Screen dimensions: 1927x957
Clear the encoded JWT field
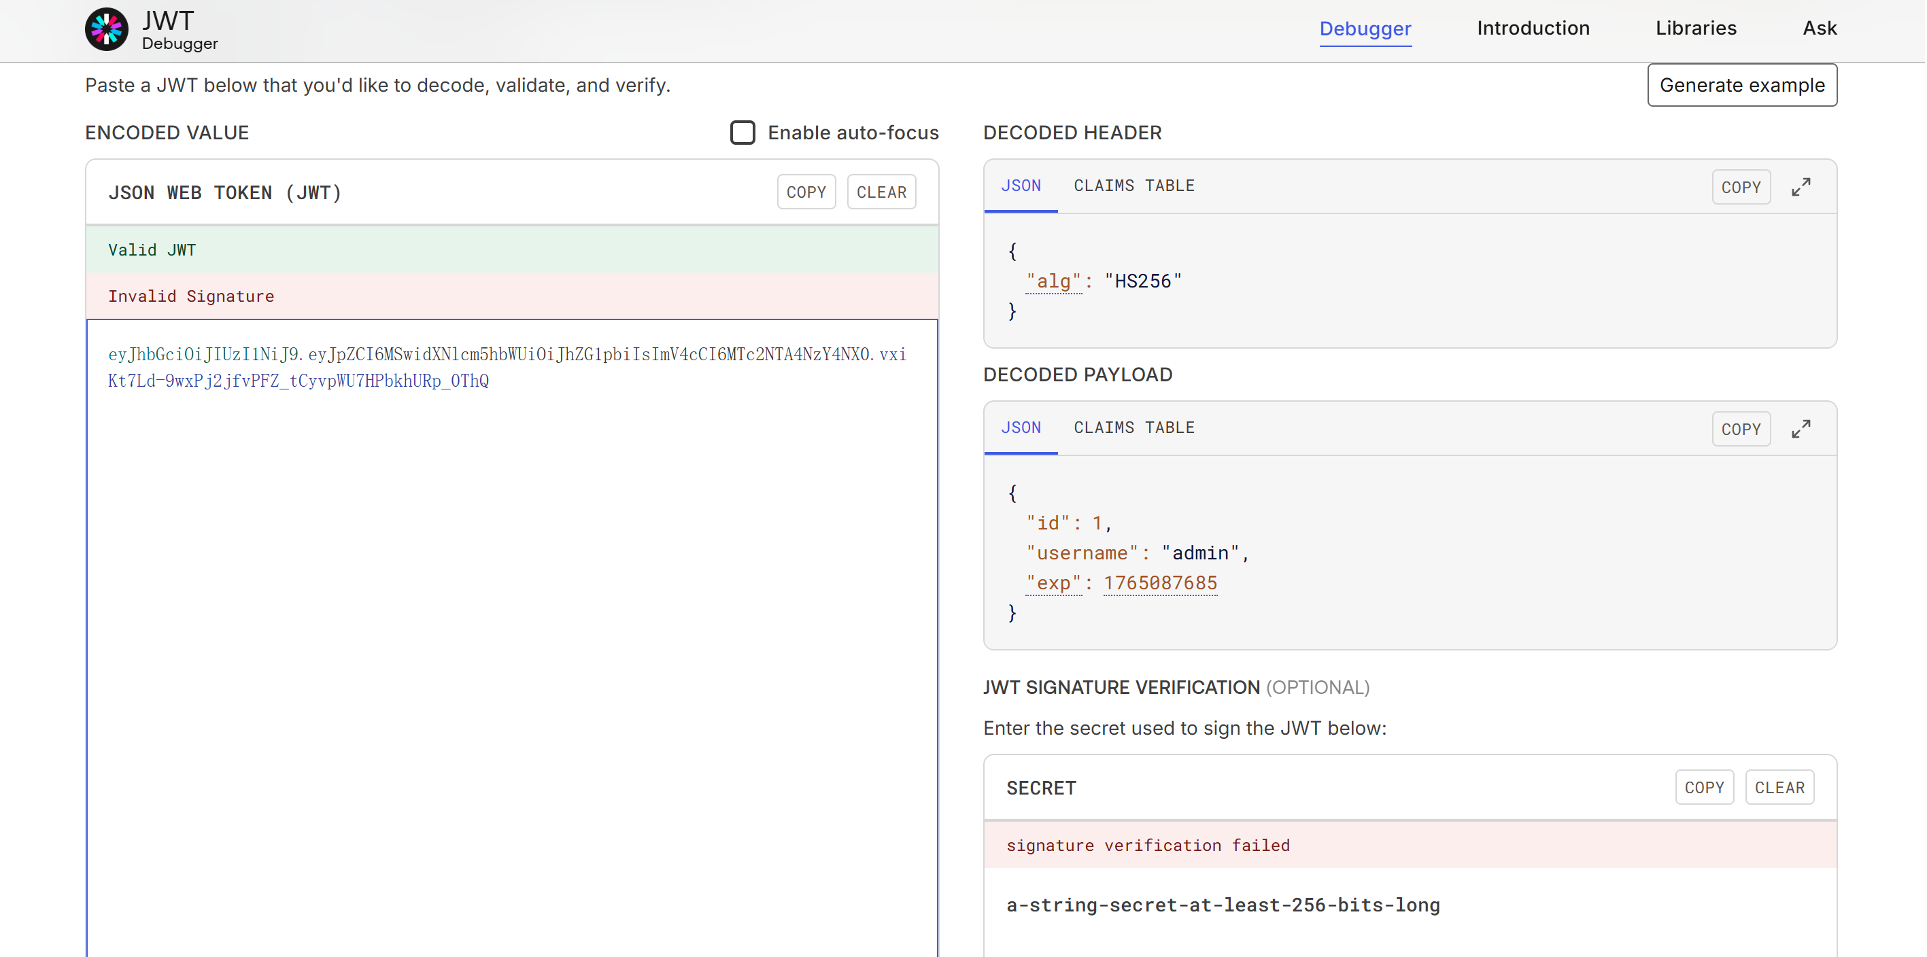(881, 192)
